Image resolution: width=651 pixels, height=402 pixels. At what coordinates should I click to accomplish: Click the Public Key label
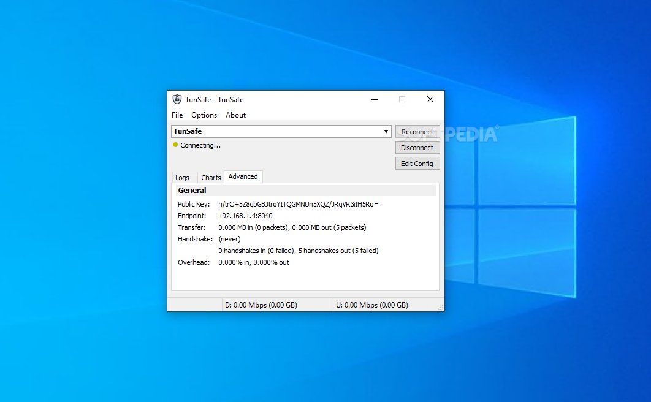point(194,204)
